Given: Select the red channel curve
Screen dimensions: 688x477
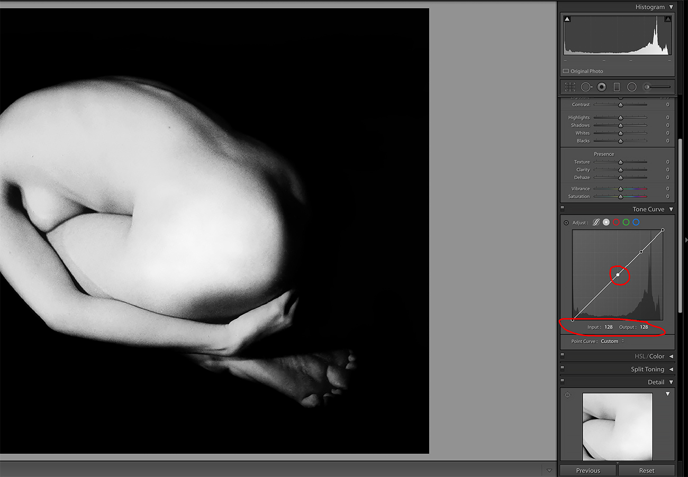Looking at the screenshot, I should tap(616, 223).
